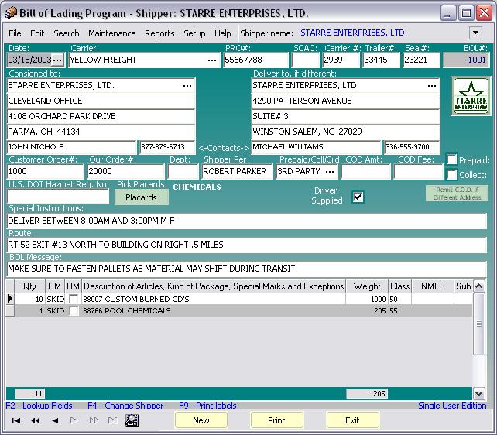Image resolution: width=497 pixels, height=435 pixels.
Task: Uncheck the Driver Supplied checkbox
Action: [358, 197]
